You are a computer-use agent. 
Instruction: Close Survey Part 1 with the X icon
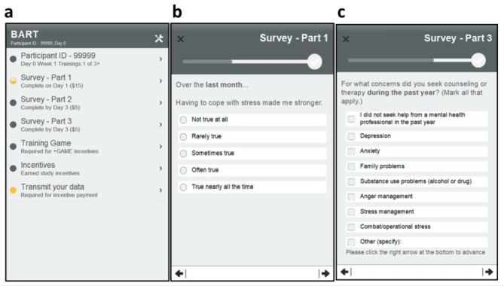tap(181, 39)
